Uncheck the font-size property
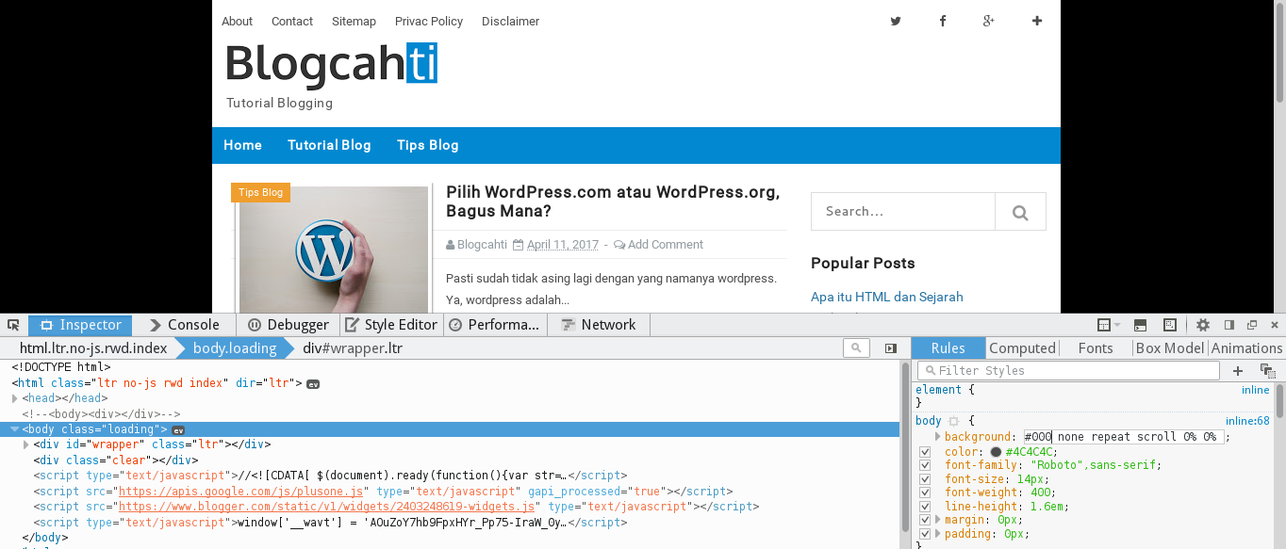The image size is (1286, 549). 925,478
